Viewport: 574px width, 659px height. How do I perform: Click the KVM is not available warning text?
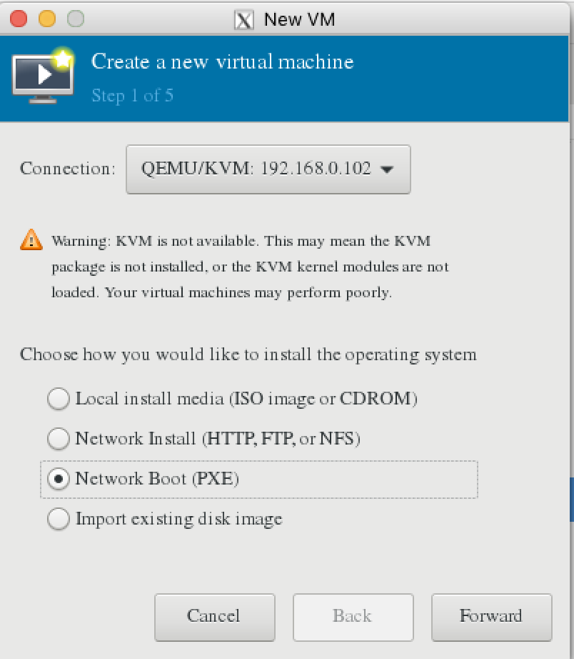point(251,267)
